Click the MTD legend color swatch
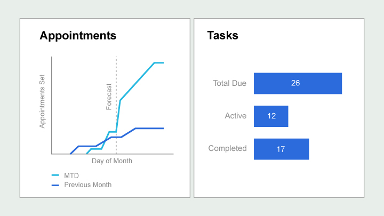The image size is (384, 216). [55, 175]
